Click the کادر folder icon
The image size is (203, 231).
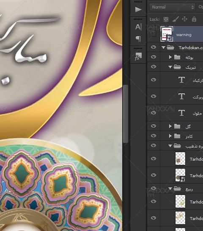click(x=177, y=136)
